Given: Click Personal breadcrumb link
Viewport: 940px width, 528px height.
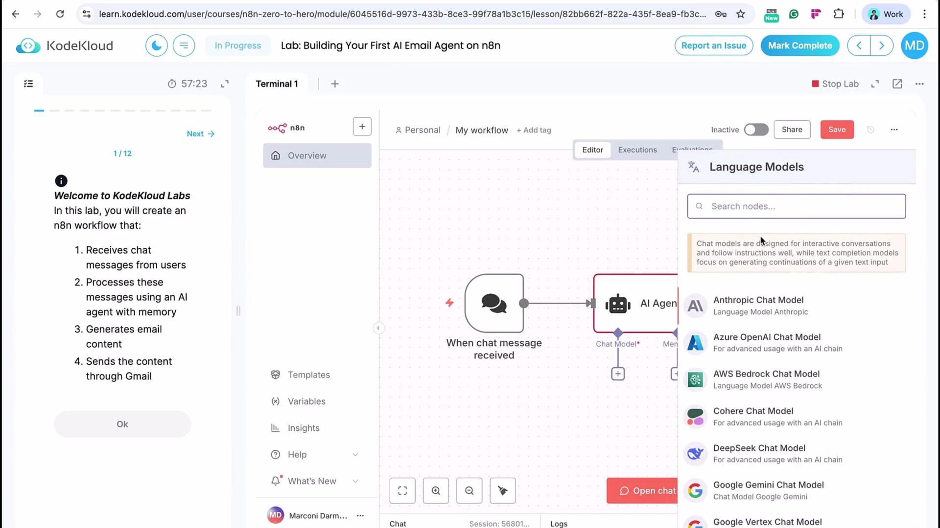Looking at the screenshot, I should pos(418,130).
